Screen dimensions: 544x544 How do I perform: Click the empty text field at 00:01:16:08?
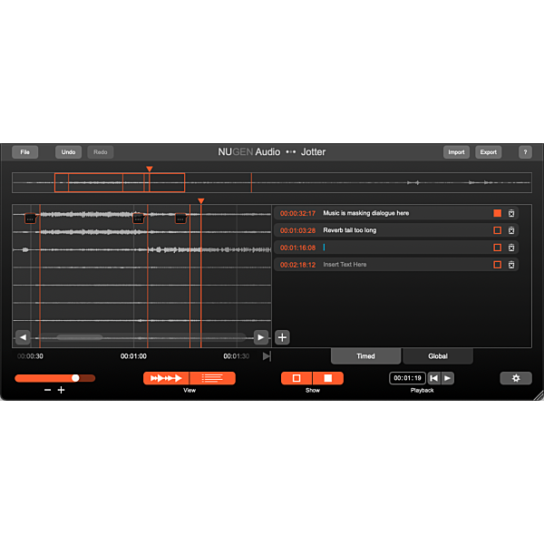click(406, 248)
